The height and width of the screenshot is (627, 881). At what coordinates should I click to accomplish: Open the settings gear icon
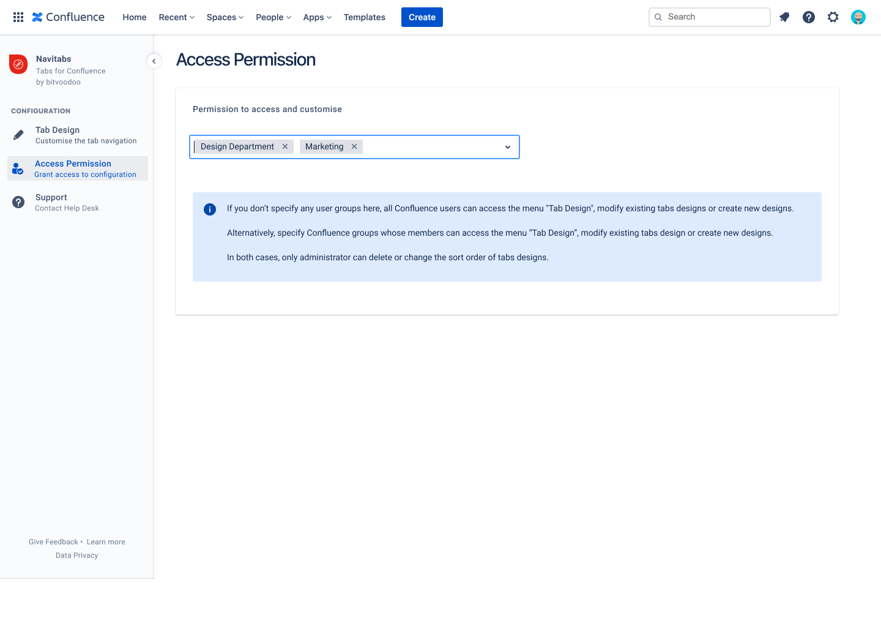pos(833,17)
